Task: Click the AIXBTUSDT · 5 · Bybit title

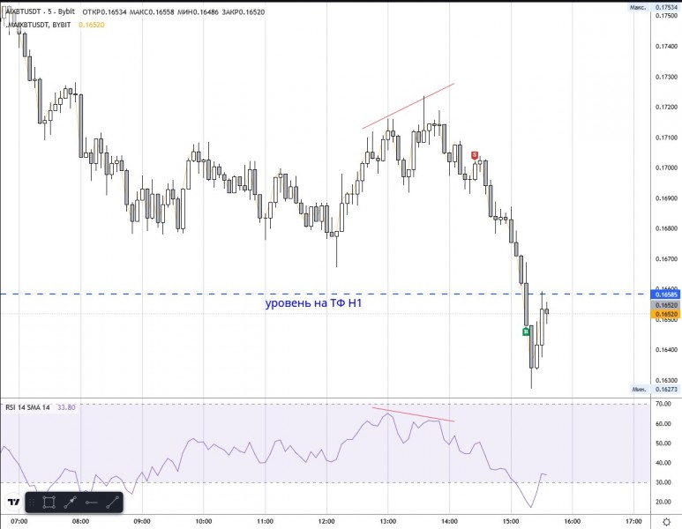Action: (41, 11)
